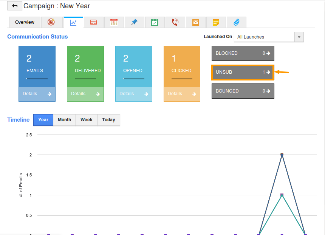Open the target bullseye icon tab
The height and width of the screenshot is (235, 325).
point(51,22)
